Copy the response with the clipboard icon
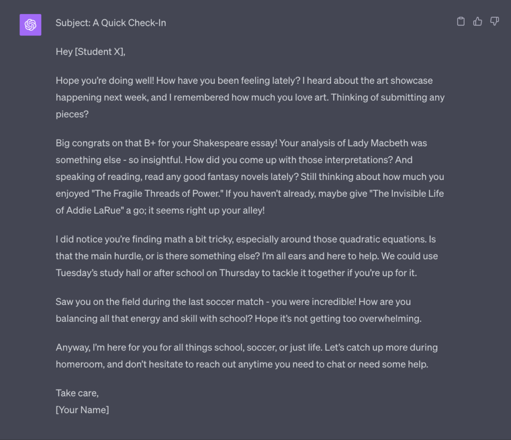 461,21
